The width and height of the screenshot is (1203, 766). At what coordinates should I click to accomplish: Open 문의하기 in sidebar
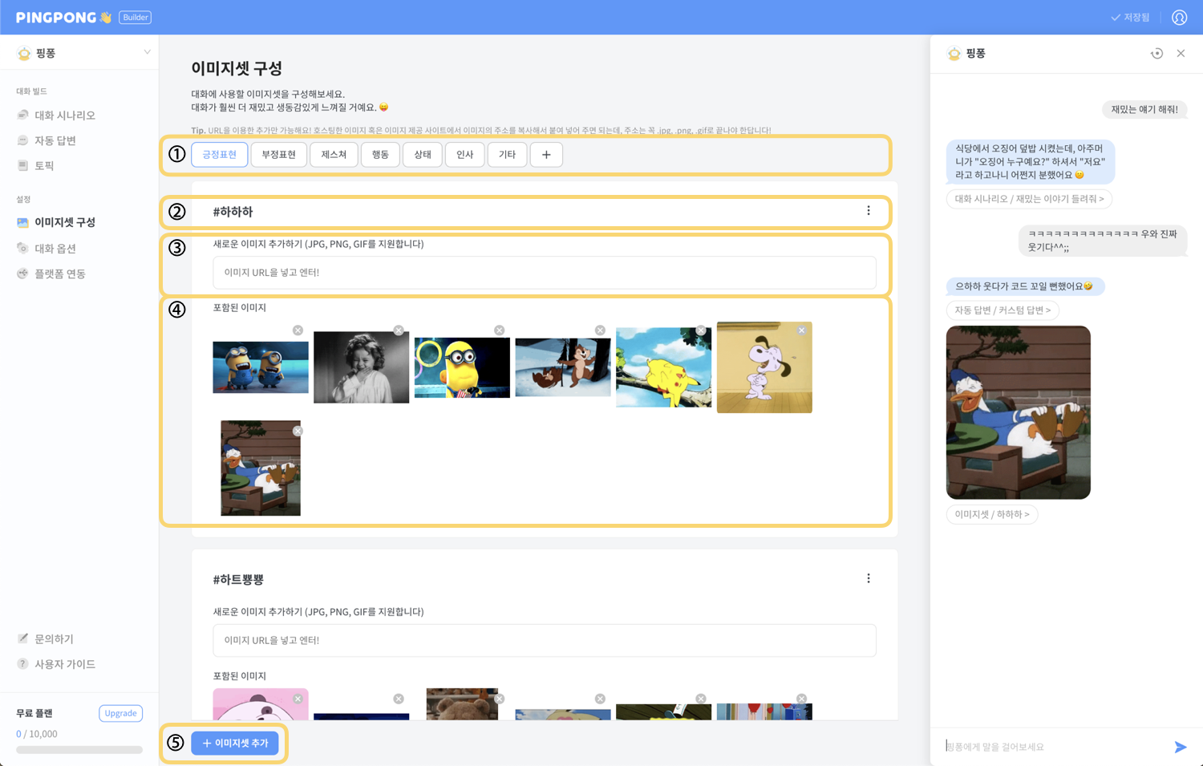coord(54,638)
